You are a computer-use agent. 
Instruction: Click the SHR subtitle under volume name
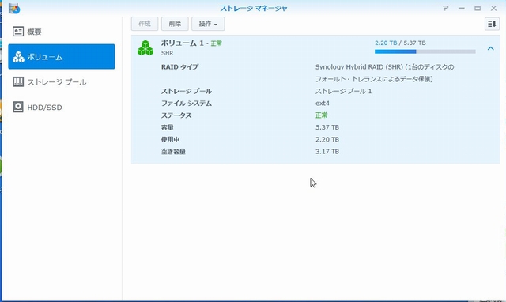(167, 53)
